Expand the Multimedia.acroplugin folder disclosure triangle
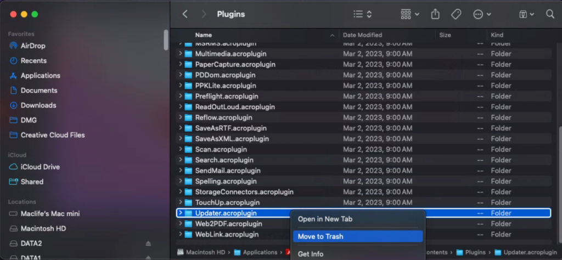The height and width of the screenshot is (260, 562). click(180, 54)
